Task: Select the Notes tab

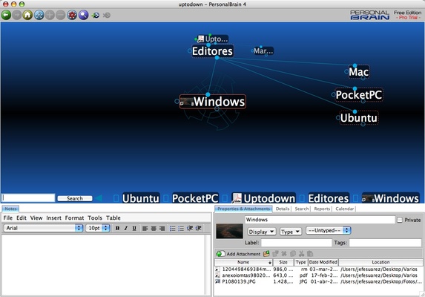Action: coord(10,209)
